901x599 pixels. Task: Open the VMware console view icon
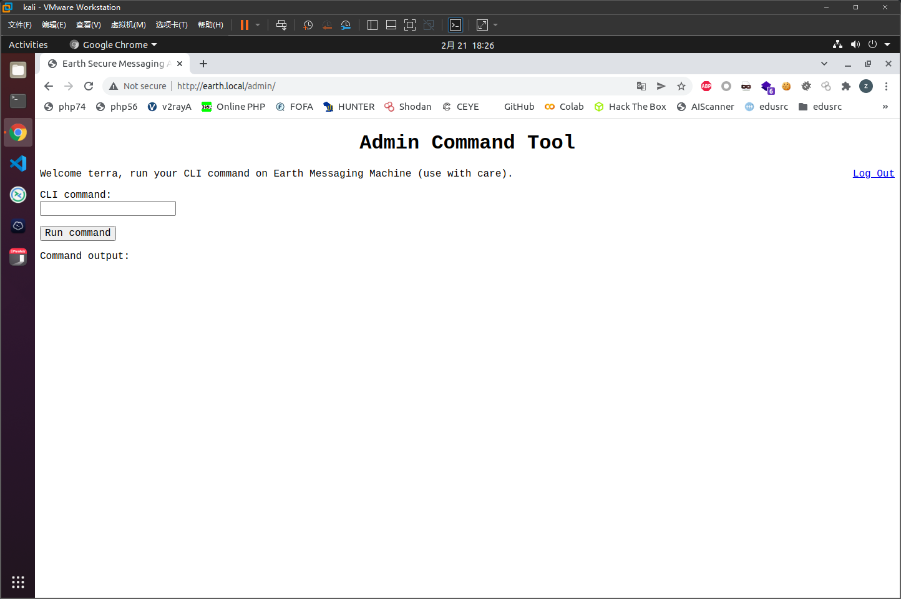[x=455, y=25]
